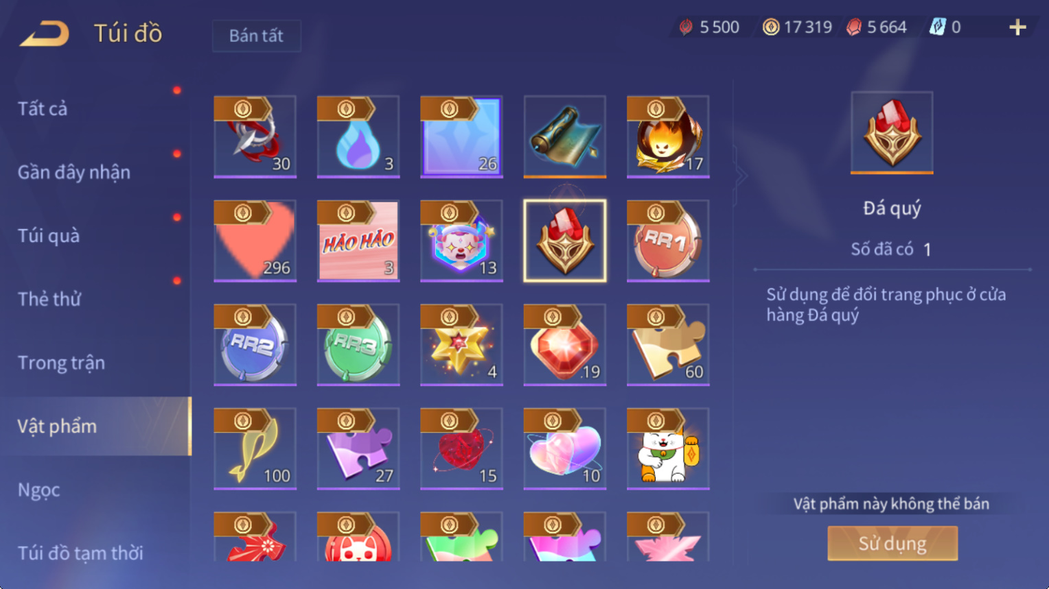The width and height of the screenshot is (1049, 589).
Task: Go back using the golden return arrow
Action: pyautogui.click(x=45, y=33)
